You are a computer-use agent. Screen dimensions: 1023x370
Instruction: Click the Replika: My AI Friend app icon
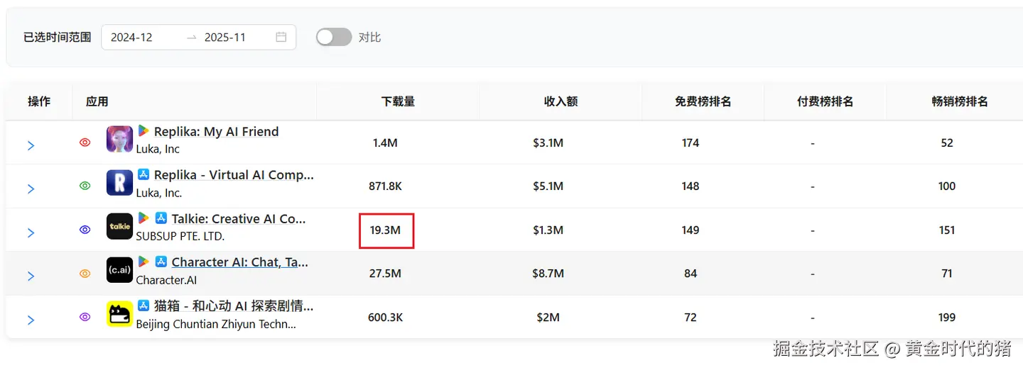click(119, 140)
